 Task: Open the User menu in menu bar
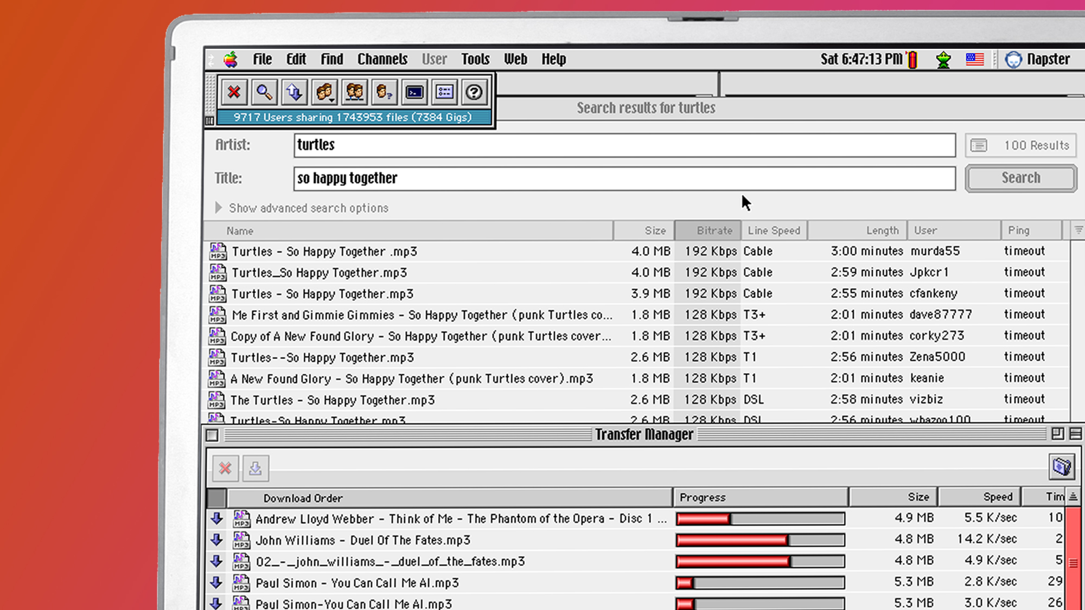point(433,59)
